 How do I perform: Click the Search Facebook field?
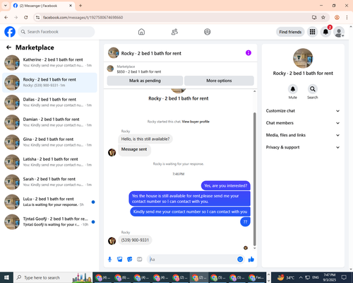click(x=56, y=32)
